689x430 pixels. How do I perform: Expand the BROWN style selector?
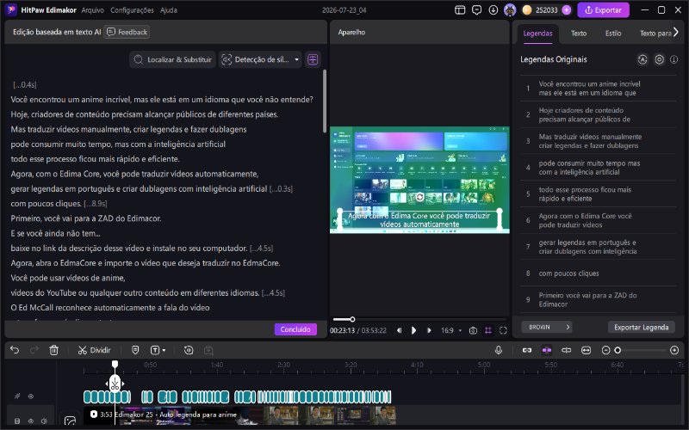tap(547, 327)
